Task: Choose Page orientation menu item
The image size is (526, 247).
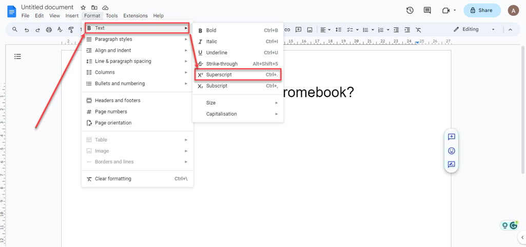Action: (x=137, y=123)
